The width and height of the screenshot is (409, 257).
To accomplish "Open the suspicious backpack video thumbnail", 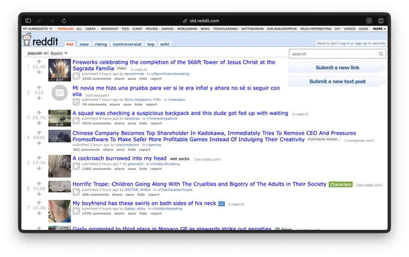I will 60,118.
